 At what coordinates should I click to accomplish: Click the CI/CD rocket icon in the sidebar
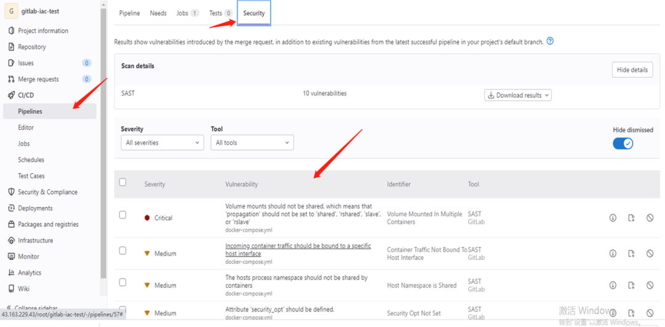(x=12, y=95)
